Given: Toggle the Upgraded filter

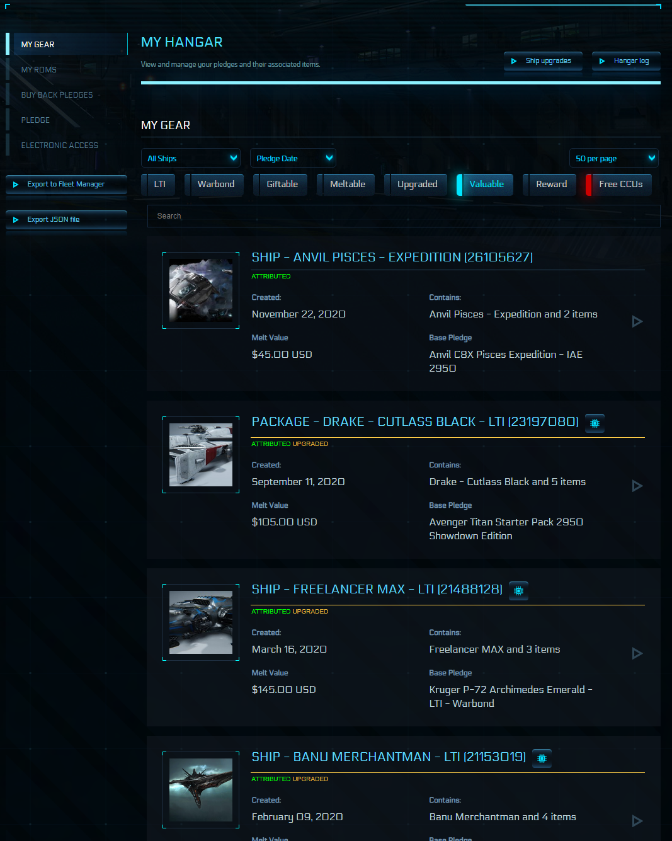Looking at the screenshot, I should click(416, 185).
